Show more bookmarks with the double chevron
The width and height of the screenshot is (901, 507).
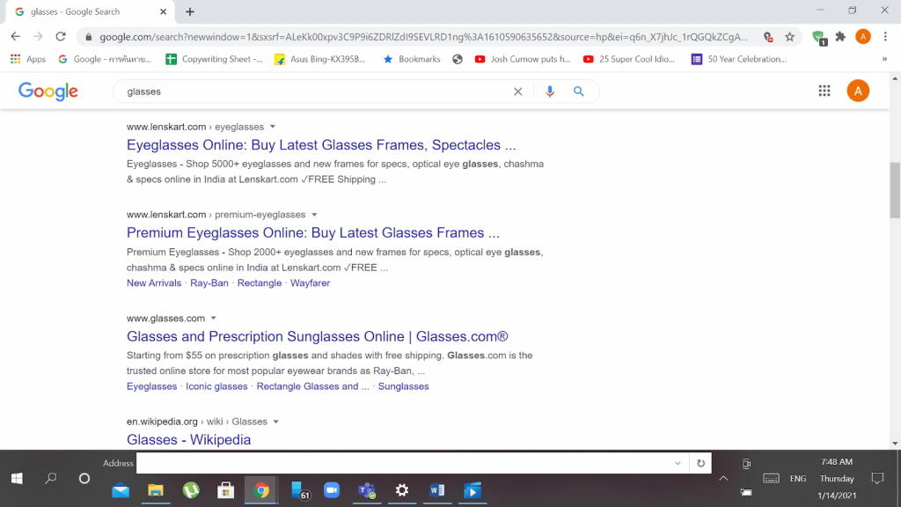click(884, 59)
